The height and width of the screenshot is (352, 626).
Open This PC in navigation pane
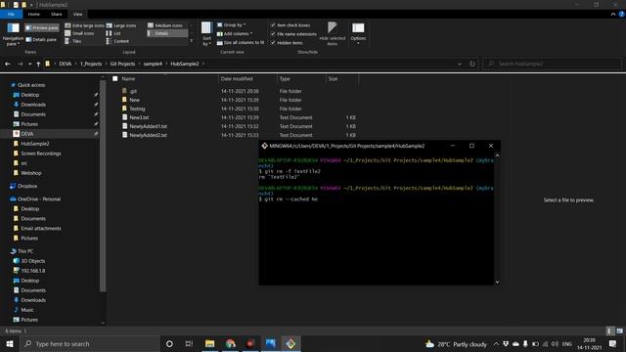25,251
